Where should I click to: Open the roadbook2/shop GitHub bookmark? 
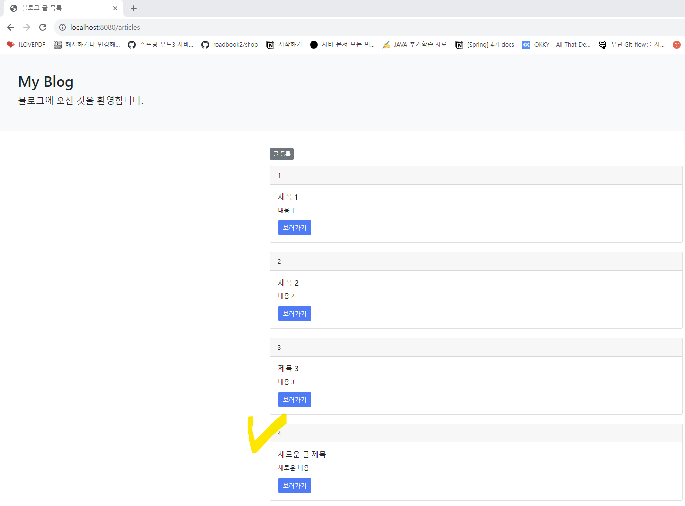point(230,44)
